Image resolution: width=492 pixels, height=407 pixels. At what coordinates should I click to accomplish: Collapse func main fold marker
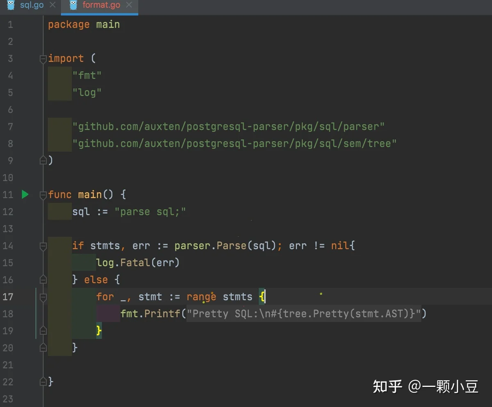point(43,195)
